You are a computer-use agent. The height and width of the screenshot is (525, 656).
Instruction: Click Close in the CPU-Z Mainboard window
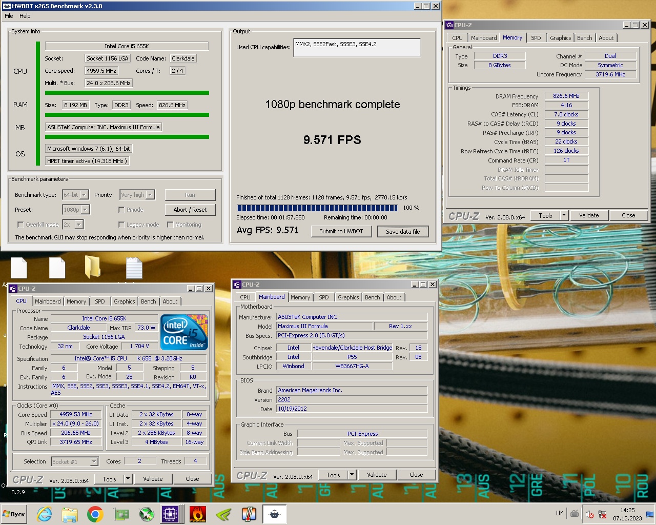(x=416, y=475)
